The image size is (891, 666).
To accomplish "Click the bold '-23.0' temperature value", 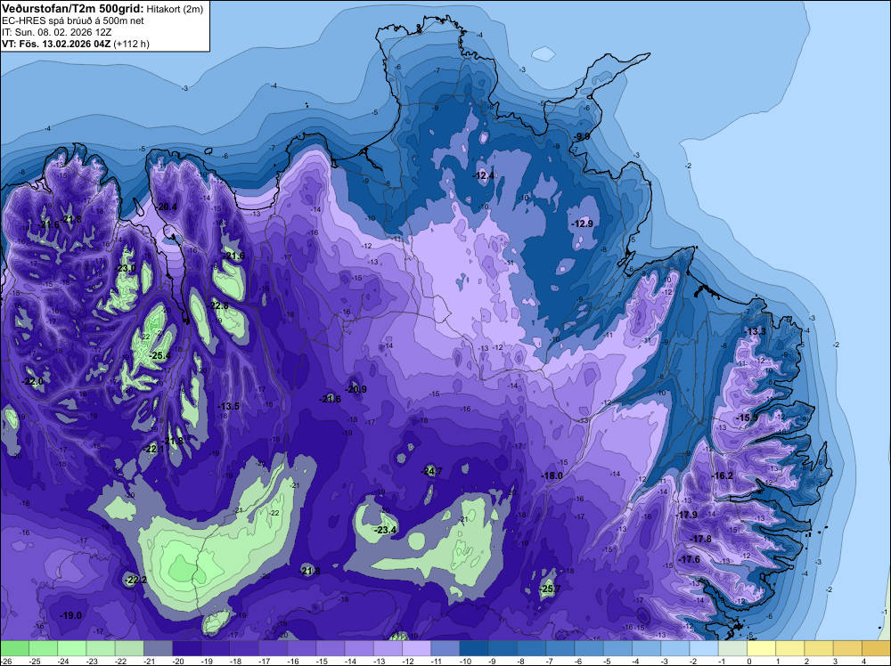I will [x=126, y=268].
